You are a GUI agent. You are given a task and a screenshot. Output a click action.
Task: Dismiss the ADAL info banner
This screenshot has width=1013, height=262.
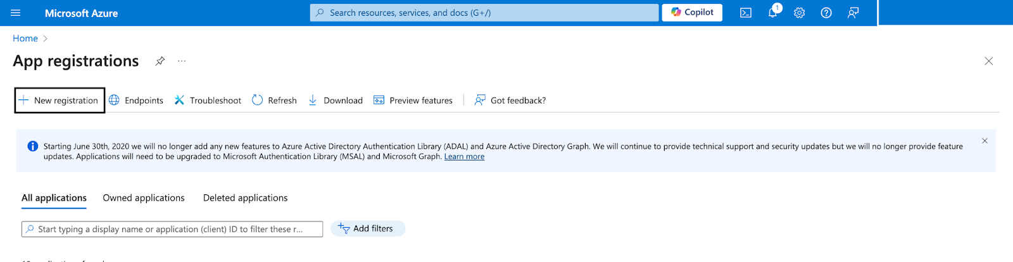click(x=985, y=140)
